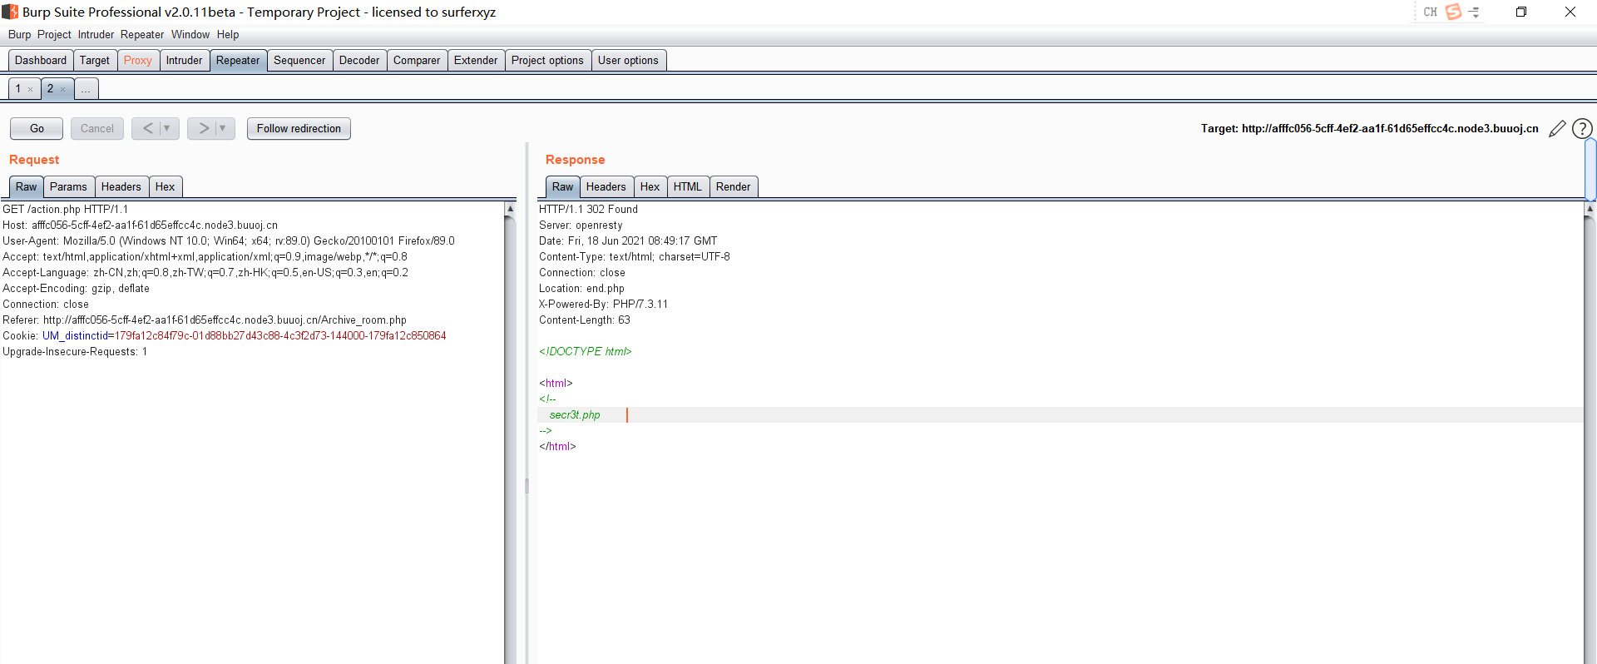Open the Repeater menu in menu bar

pyautogui.click(x=142, y=34)
